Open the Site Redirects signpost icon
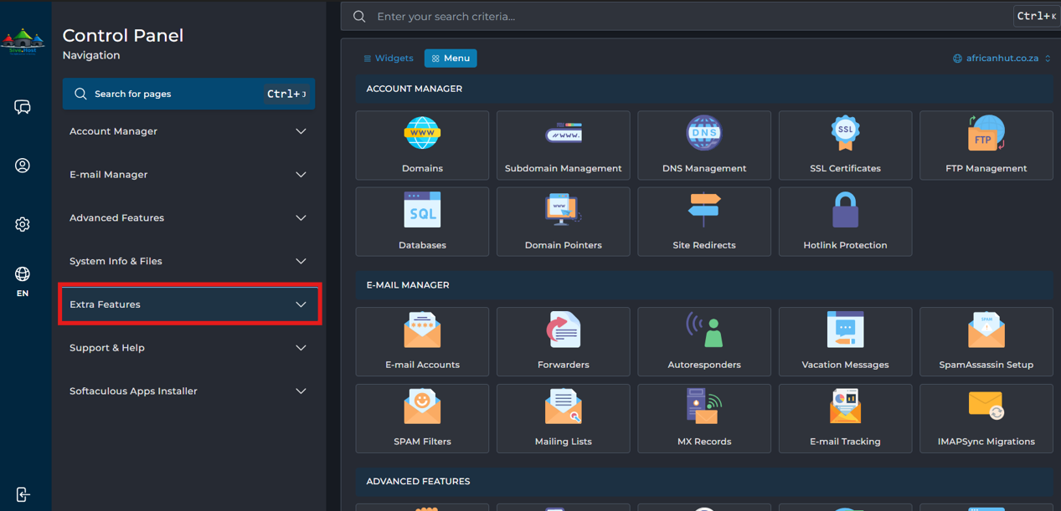The width and height of the screenshot is (1061, 511). tap(704, 222)
